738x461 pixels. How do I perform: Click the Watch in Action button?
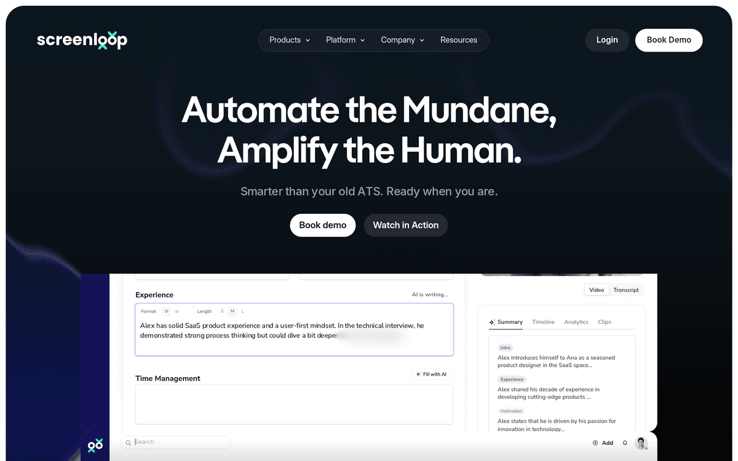pyautogui.click(x=406, y=225)
